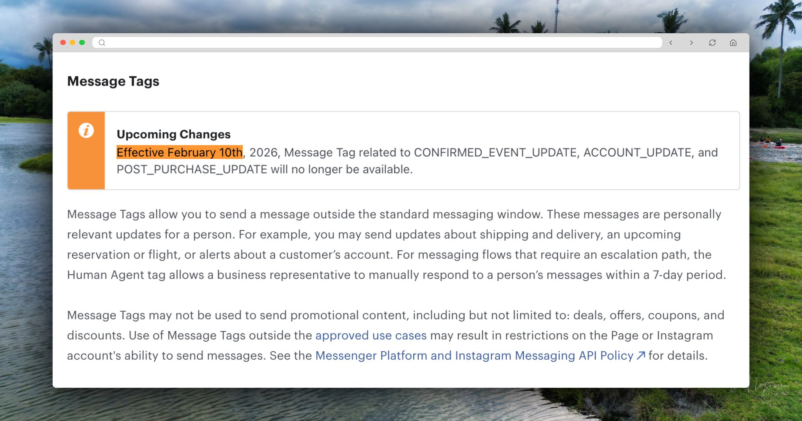Click the "Upcoming Changes" notice title
This screenshot has width=802, height=421.
(173, 134)
